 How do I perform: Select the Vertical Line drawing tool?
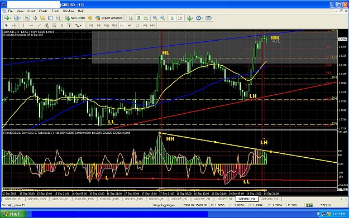click(x=23, y=26)
